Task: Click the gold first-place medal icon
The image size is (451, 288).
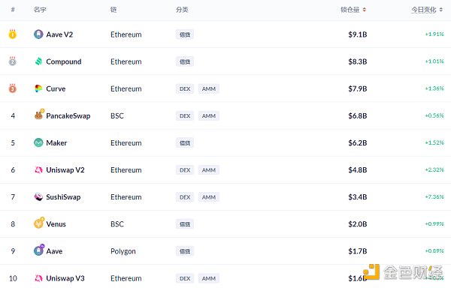Action: pos(12,34)
